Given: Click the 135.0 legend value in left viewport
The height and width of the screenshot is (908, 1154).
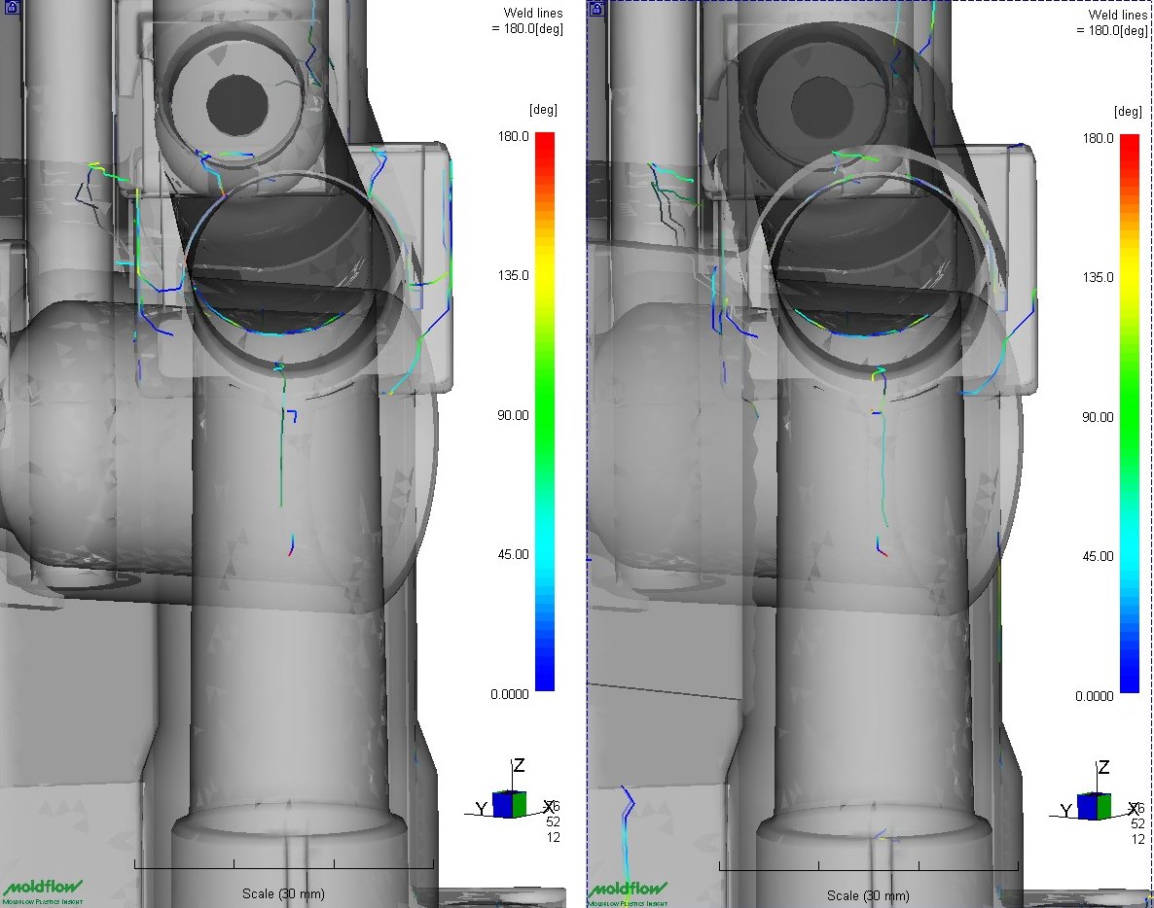Looking at the screenshot, I should click(x=514, y=276).
